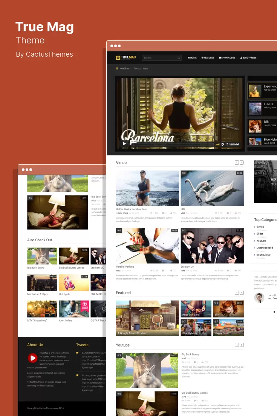The height and width of the screenshot is (416, 277).
Task: Select Slider in Top Categories
Action: (x=260, y=234)
